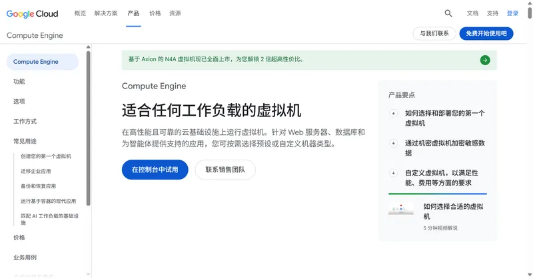Click the sidebar vertical scrollbar thumb
Screen dimensions: 533x278
pyautogui.click(x=89, y=128)
